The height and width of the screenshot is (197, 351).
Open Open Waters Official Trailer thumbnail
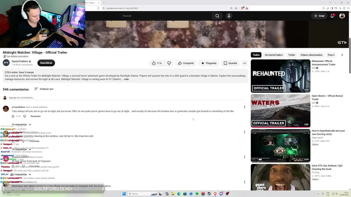click(x=281, y=111)
